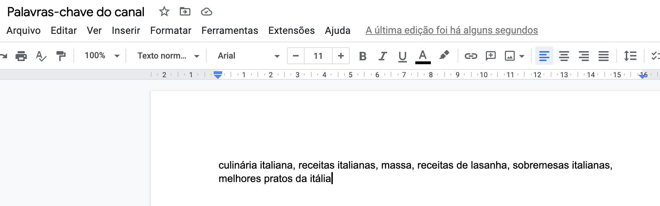Click the redo arrow icon
This screenshot has height=206, width=660.
click(4, 56)
